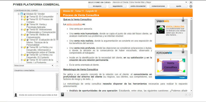Open the Seleccionar dropdown
The image size is (206, 102).
pos(34,65)
